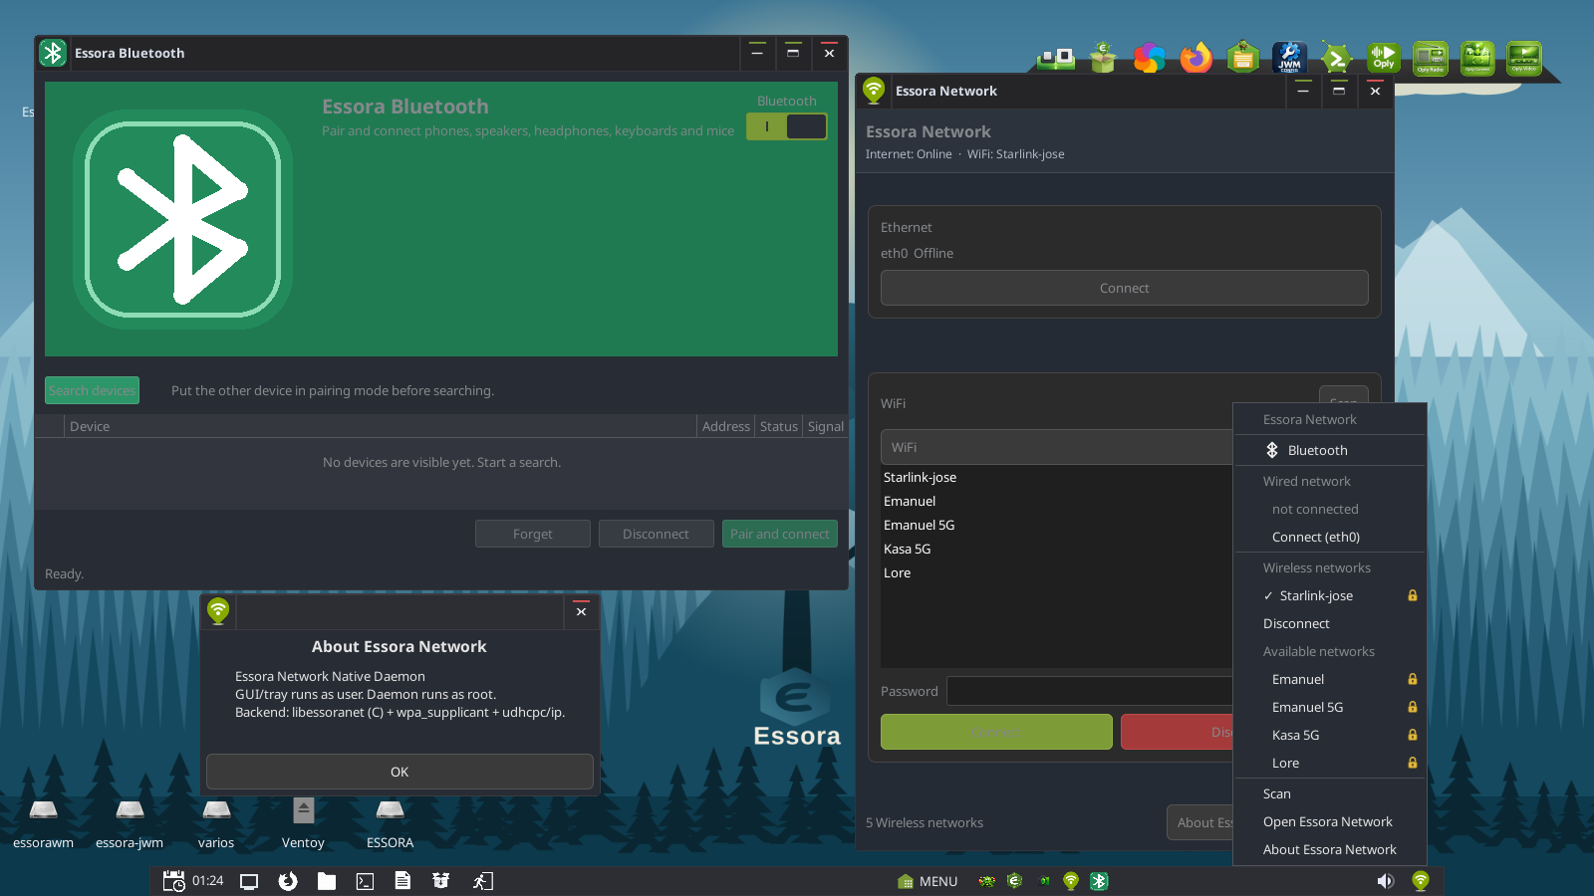Screen dimensions: 1594x896
Task: Choose Scan in the tray menu
Action: pos(1330,793)
